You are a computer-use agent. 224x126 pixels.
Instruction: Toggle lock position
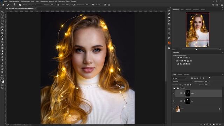click(x=185, y=85)
